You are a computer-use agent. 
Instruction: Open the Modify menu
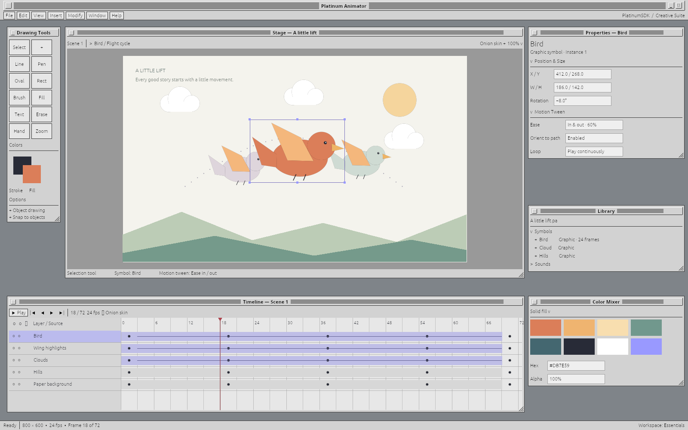point(75,15)
